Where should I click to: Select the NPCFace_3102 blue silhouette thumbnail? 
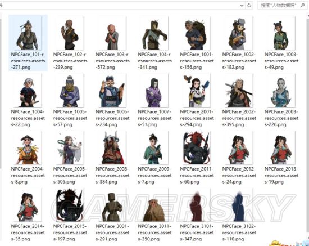coord(239,205)
